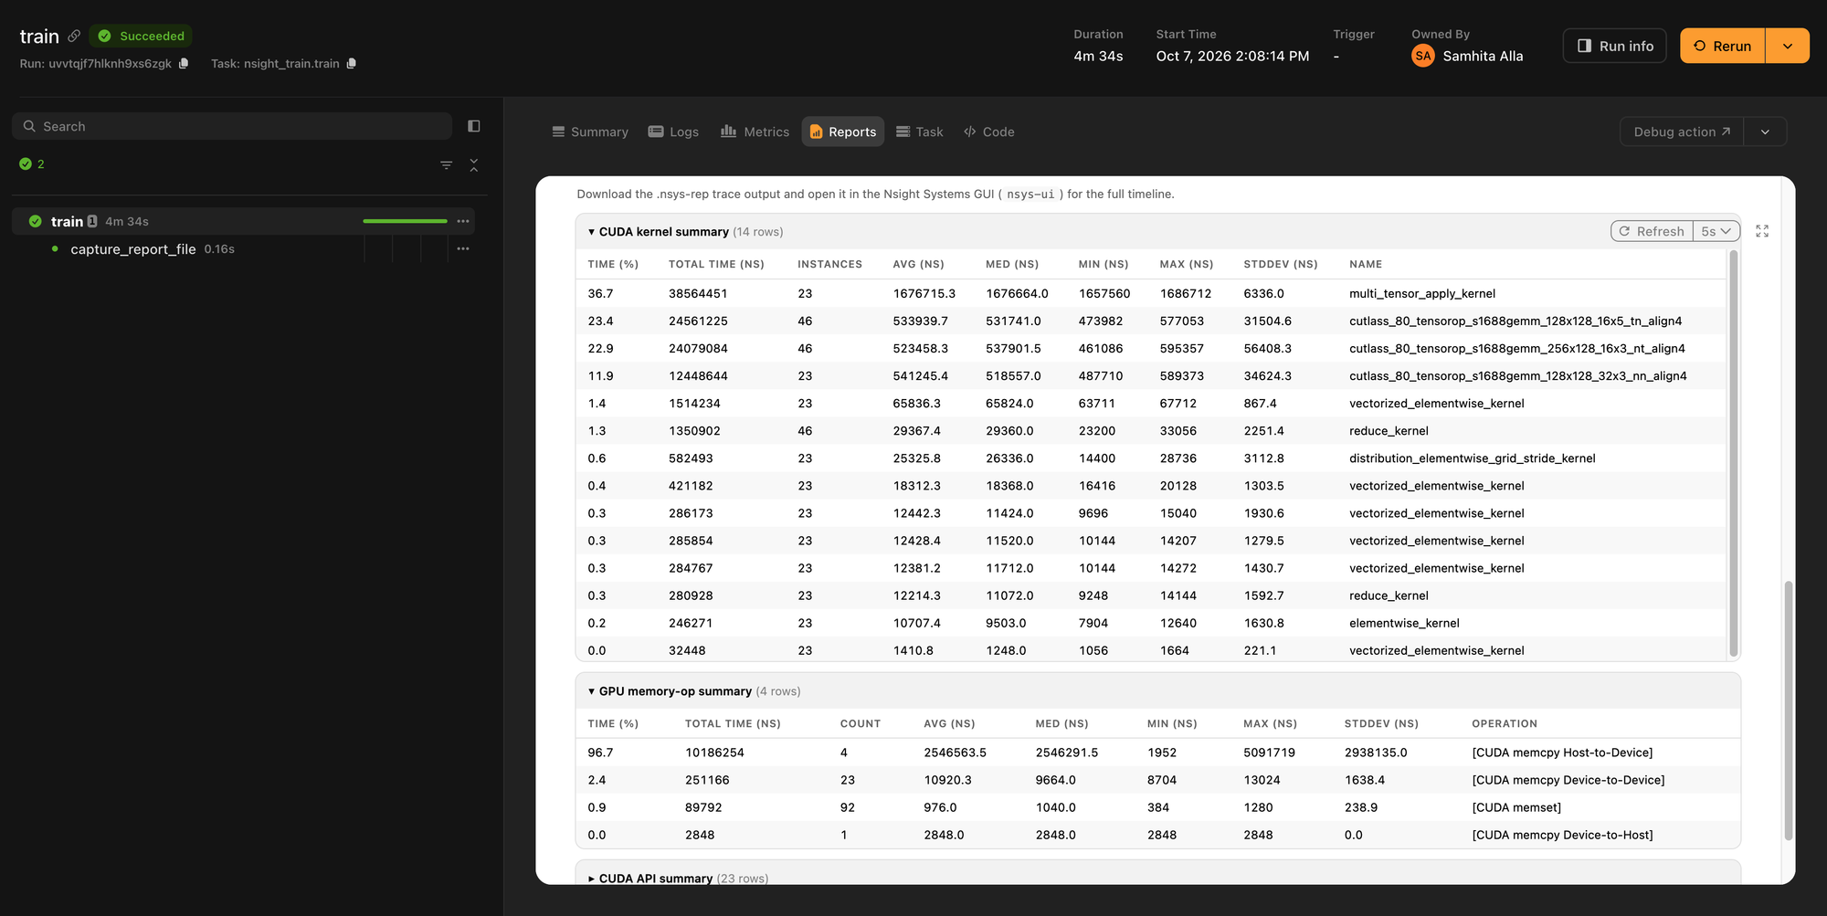The width and height of the screenshot is (1827, 916).
Task: Toggle the sidebar panel icon beside Search
Action: pyautogui.click(x=474, y=126)
